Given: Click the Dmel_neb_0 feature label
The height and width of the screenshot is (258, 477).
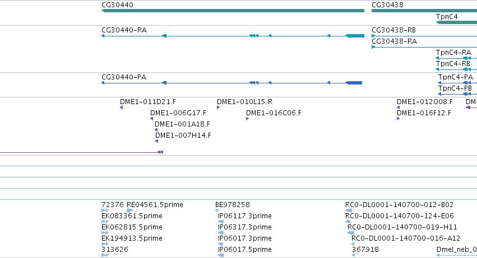Looking at the screenshot, I should coord(457,250).
